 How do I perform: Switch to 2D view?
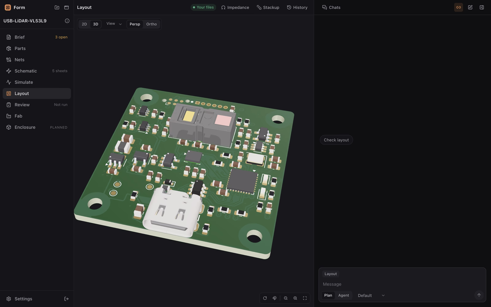pyautogui.click(x=84, y=24)
